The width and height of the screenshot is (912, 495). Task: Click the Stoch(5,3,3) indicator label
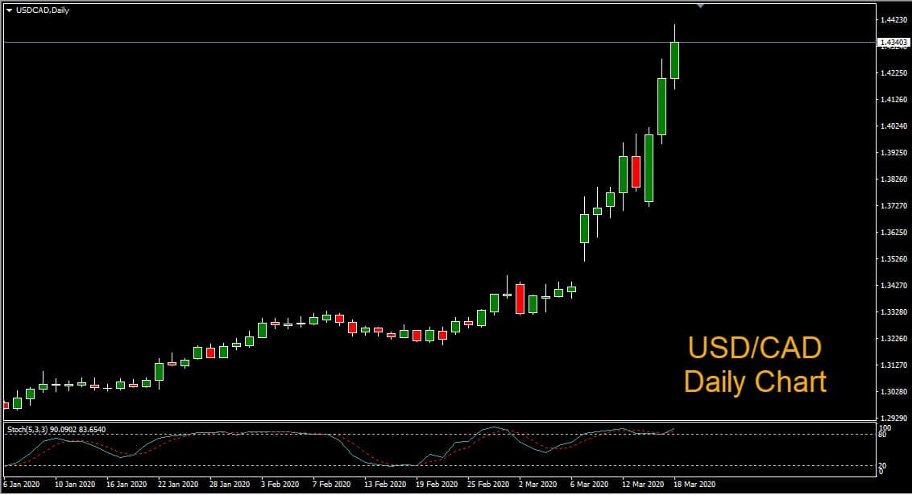click(56, 429)
